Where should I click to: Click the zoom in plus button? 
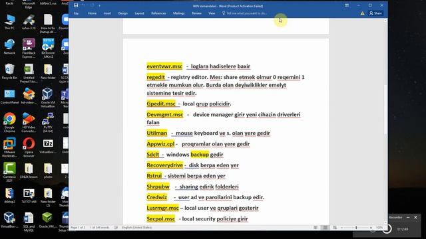(x=371, y=228)
